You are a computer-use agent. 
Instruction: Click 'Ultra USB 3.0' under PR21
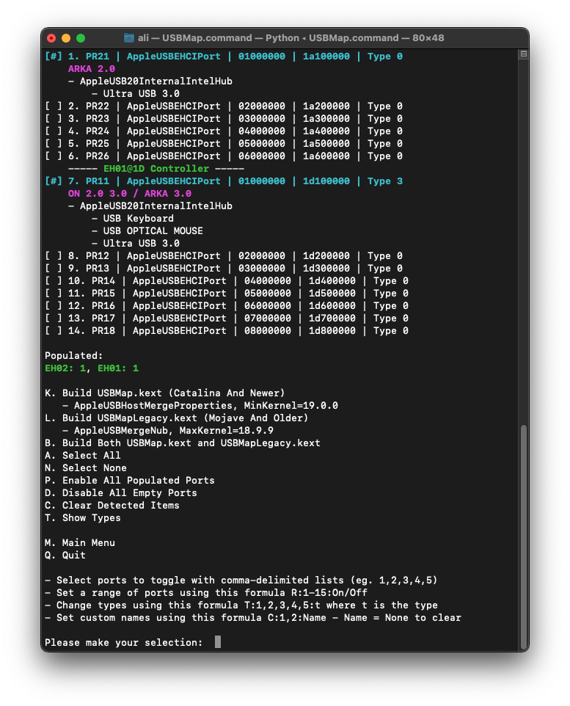click(142, 94)
